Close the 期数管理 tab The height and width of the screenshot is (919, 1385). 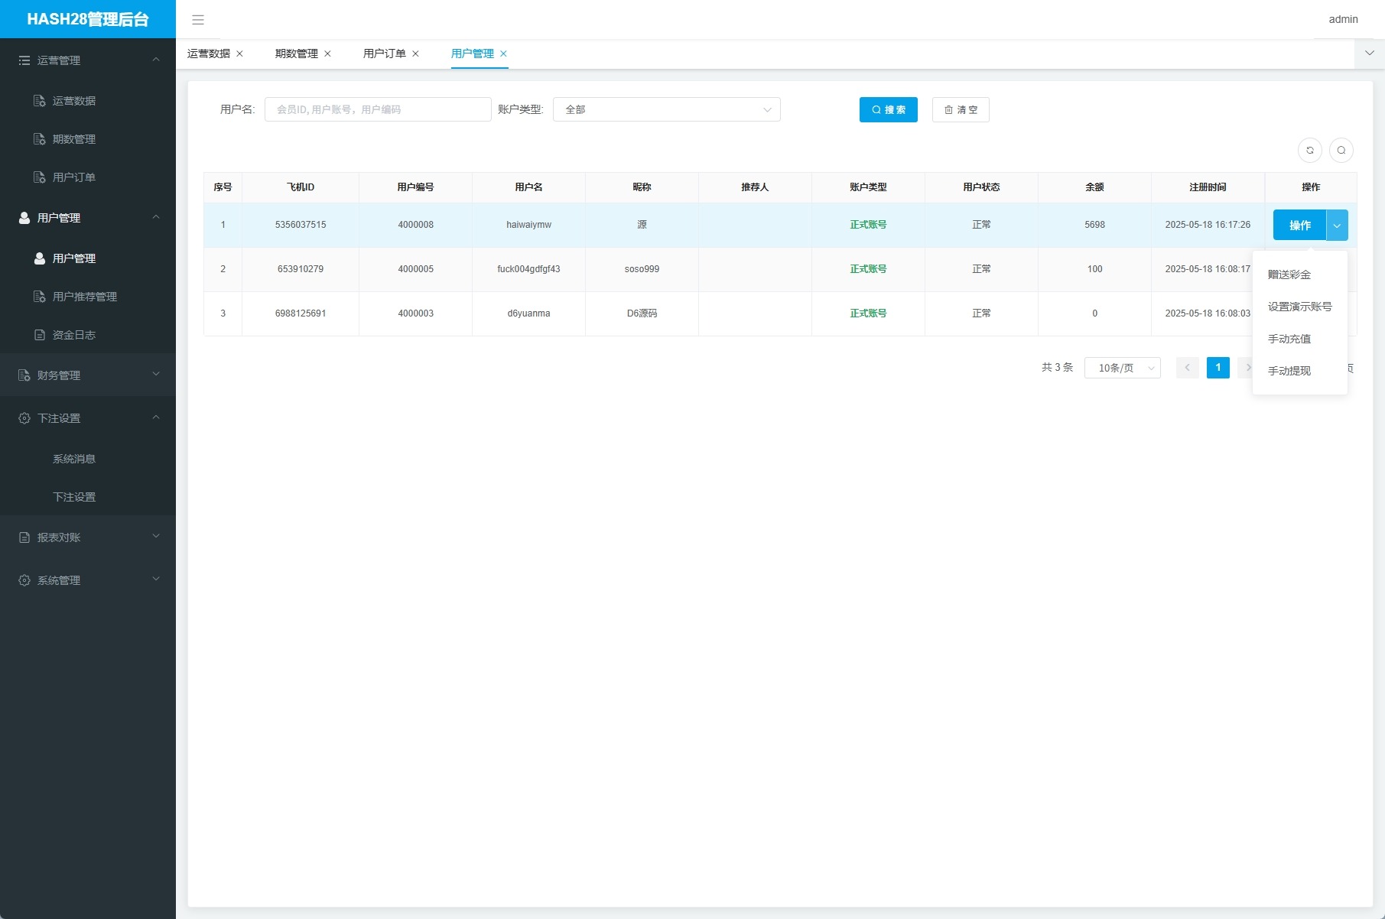[x=327, y=54]
